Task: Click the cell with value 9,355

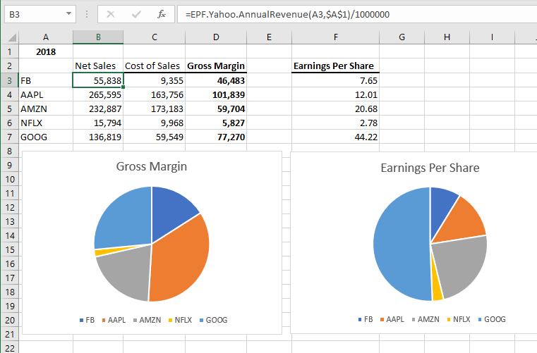Action: tap(154, 80)
